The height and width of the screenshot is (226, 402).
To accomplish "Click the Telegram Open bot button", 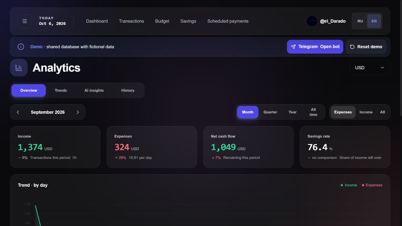I will [x=315, y=47].
